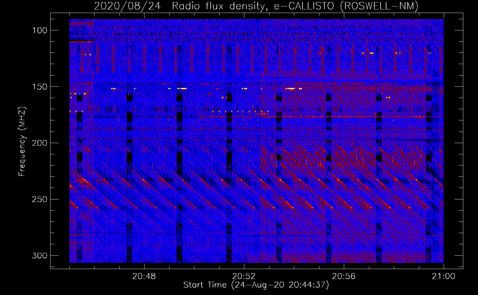Click the 'Start Time (24-Aug-20 20:44:37)' axis label
The width and height of the screenshot is (478, 295).
click(x=256, y=285)
